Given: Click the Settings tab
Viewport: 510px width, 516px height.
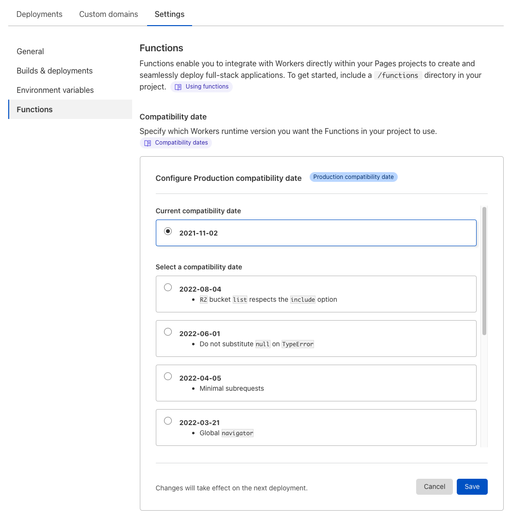Looking at the screenshot, I should pyautogui.click(x=169, y=14).
